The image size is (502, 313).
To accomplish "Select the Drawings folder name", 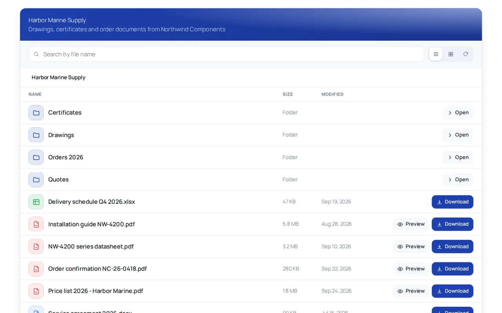I will click(x=61, y=135).
